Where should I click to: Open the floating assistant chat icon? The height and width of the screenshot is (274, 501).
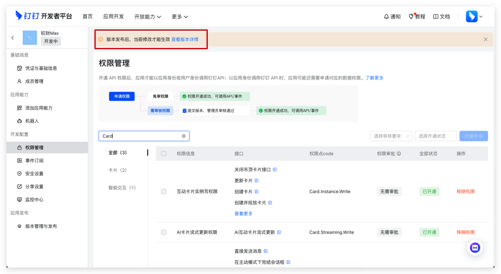475,248
